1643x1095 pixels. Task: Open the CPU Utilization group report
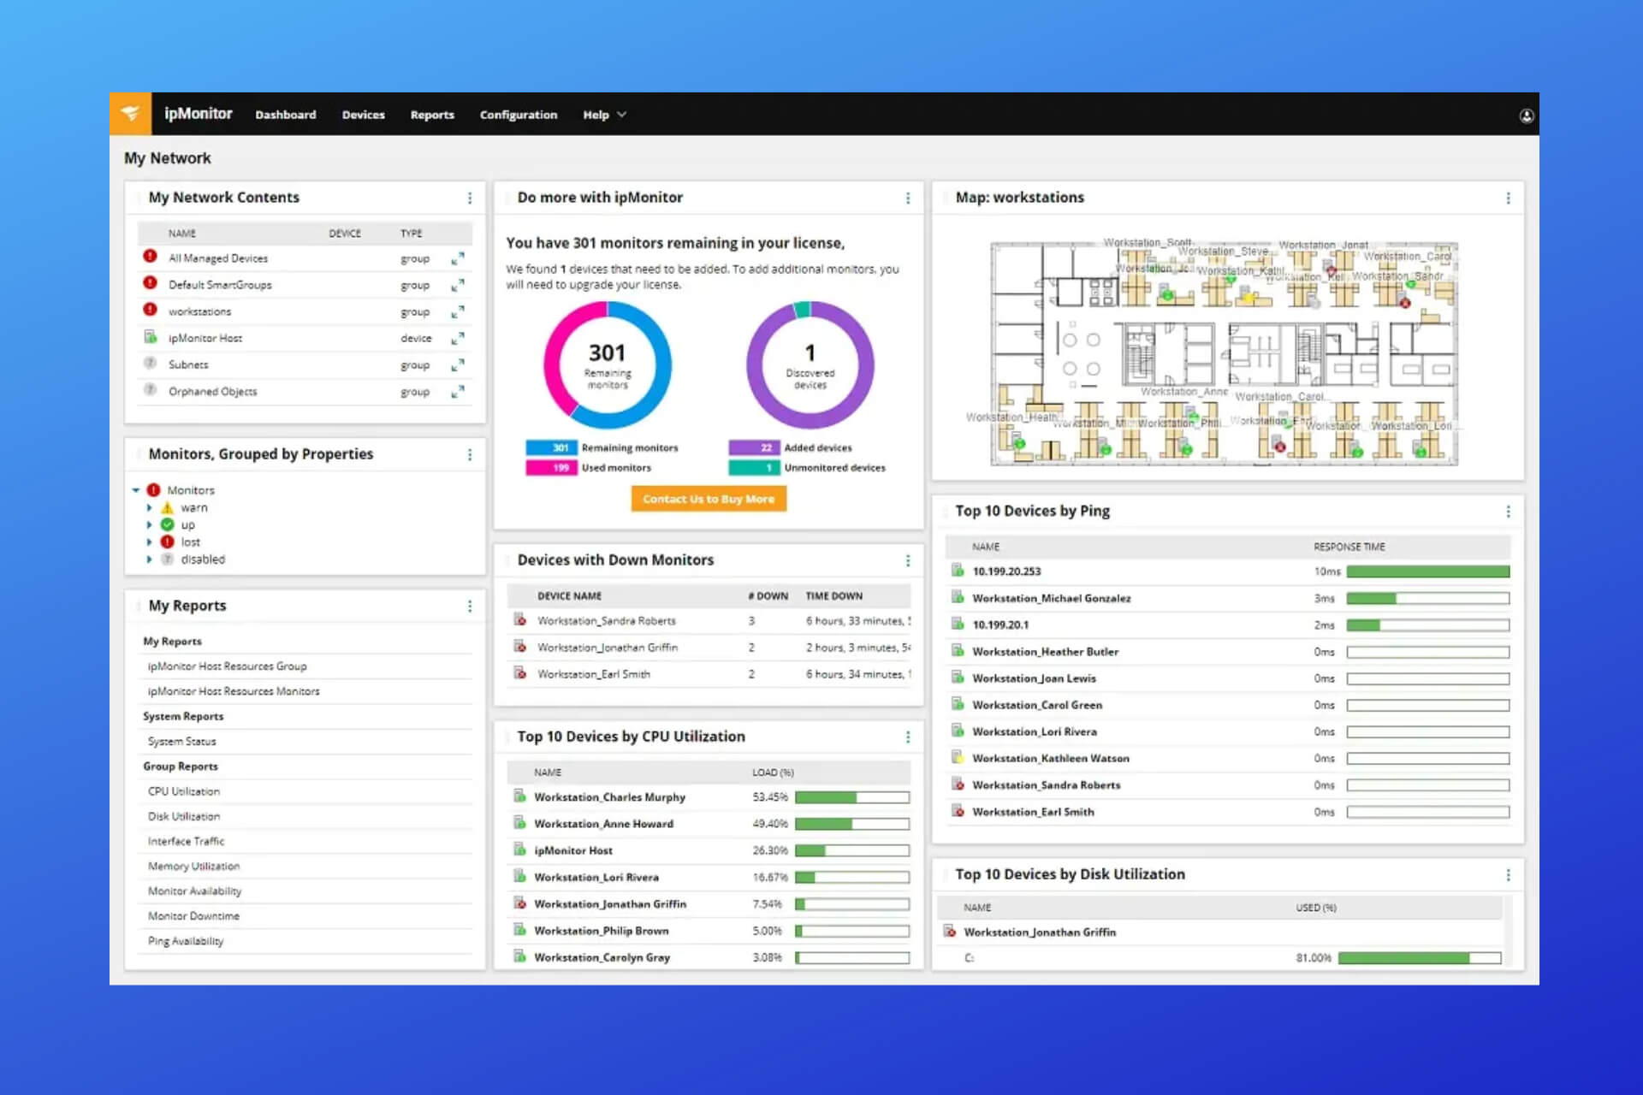coord(184,791)
